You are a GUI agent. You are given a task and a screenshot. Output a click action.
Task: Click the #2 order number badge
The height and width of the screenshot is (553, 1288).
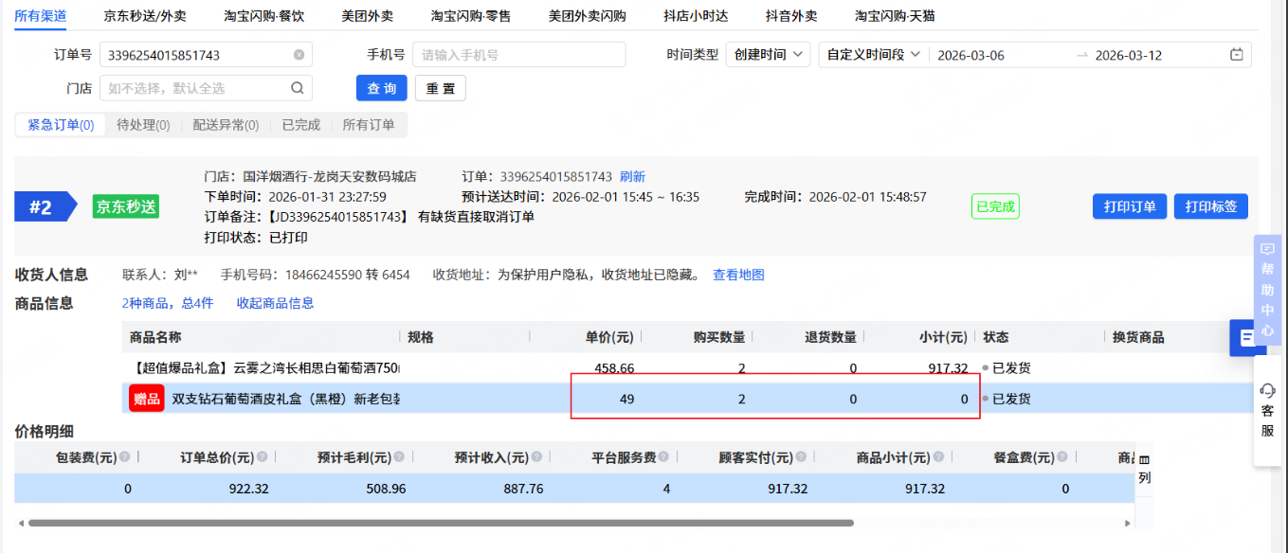coord(45,207)
